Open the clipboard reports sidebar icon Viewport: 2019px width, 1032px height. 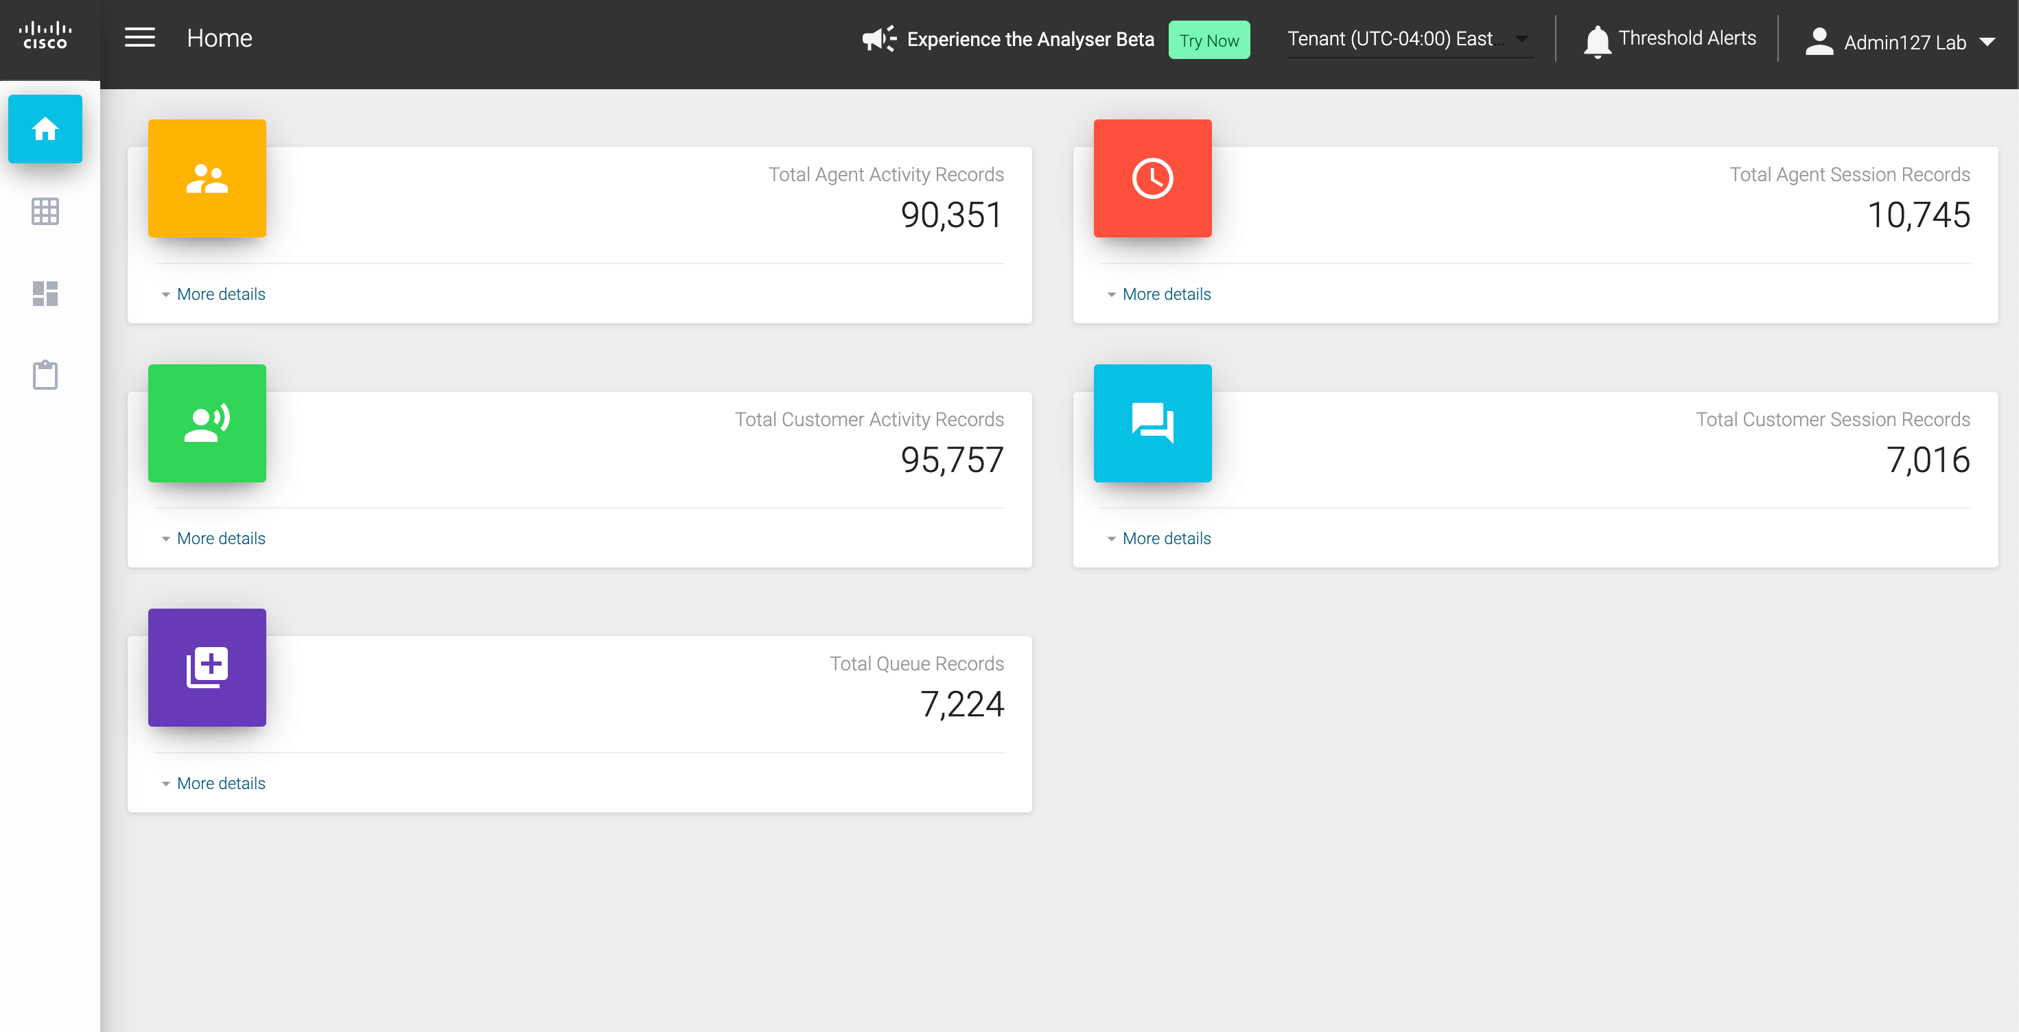pyautogui.click(x=45, y=375)
